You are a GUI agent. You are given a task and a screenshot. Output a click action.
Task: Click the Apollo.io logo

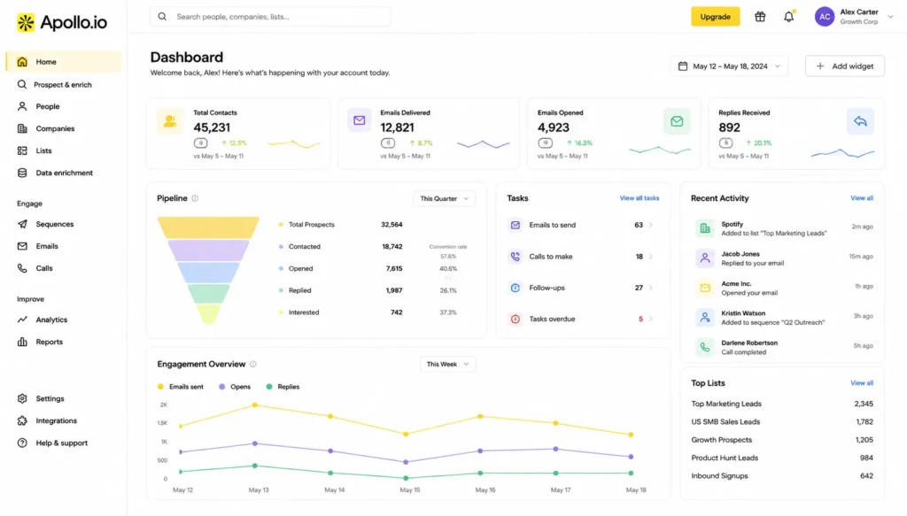[61, 22]
